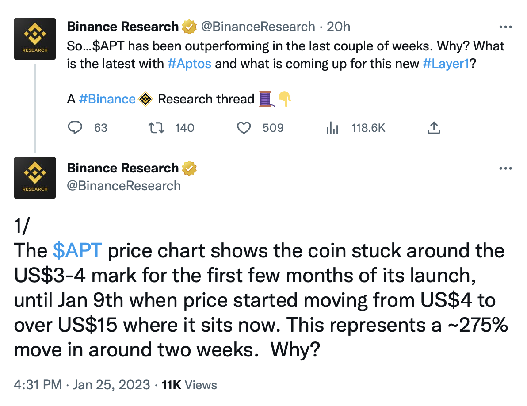Viewport: 527px width, 406px height.
Task: Click the 11K Views counter
Action: click(x=190, y=384)
